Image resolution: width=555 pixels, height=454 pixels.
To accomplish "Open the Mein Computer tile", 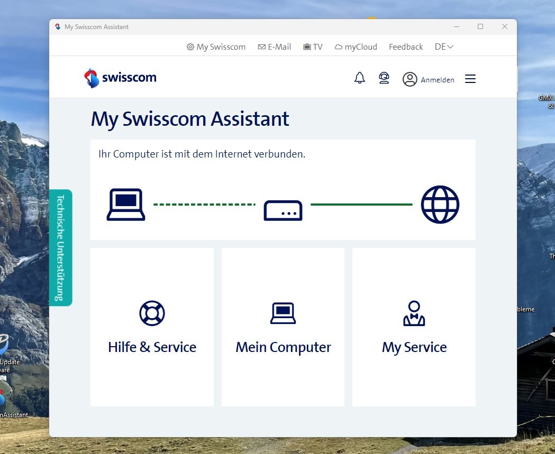I will click(x=283, y=327).
